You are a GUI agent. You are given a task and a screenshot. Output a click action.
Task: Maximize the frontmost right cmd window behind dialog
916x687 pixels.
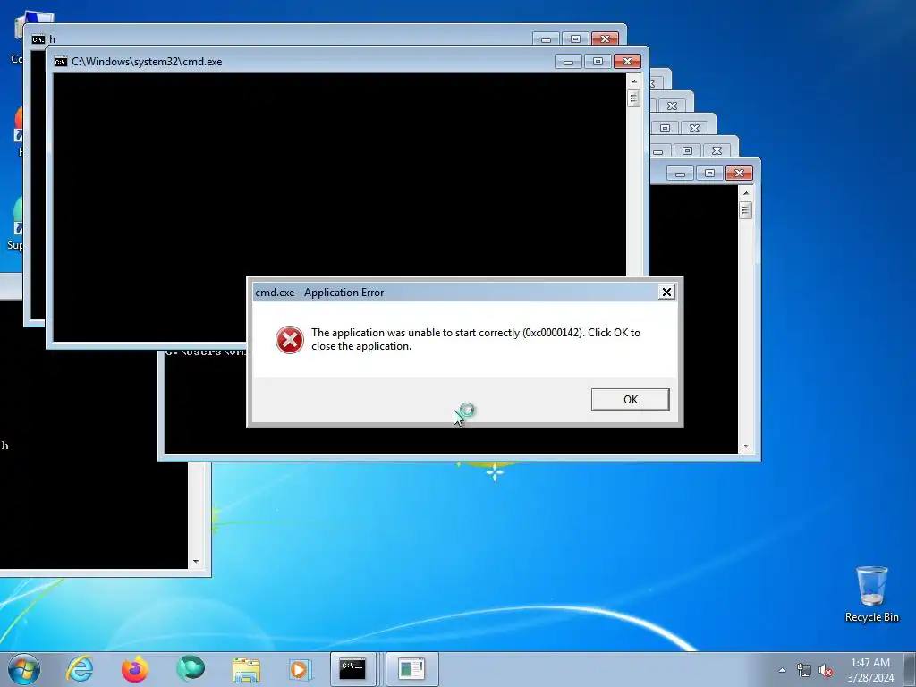point(709,174)
